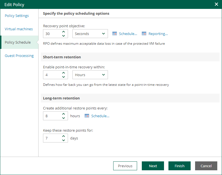
Task: Click the Next button
Action: coord(153,166)
